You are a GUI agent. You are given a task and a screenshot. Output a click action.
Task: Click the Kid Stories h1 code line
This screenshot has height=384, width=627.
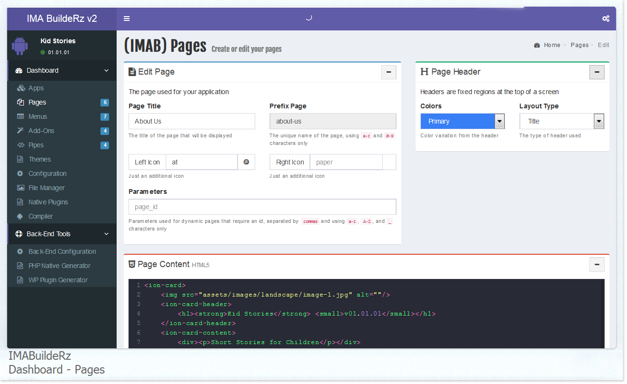tap(307, 314)
